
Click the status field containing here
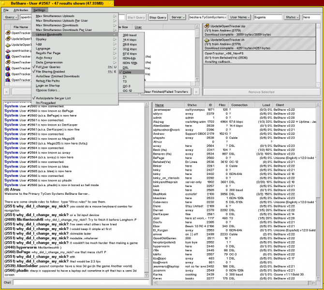(x=311, y=17)
